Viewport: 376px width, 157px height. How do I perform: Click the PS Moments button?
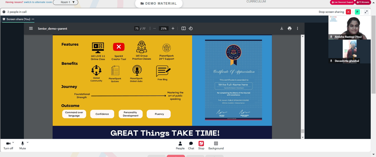pyautogui.click(x=362, y=2)
